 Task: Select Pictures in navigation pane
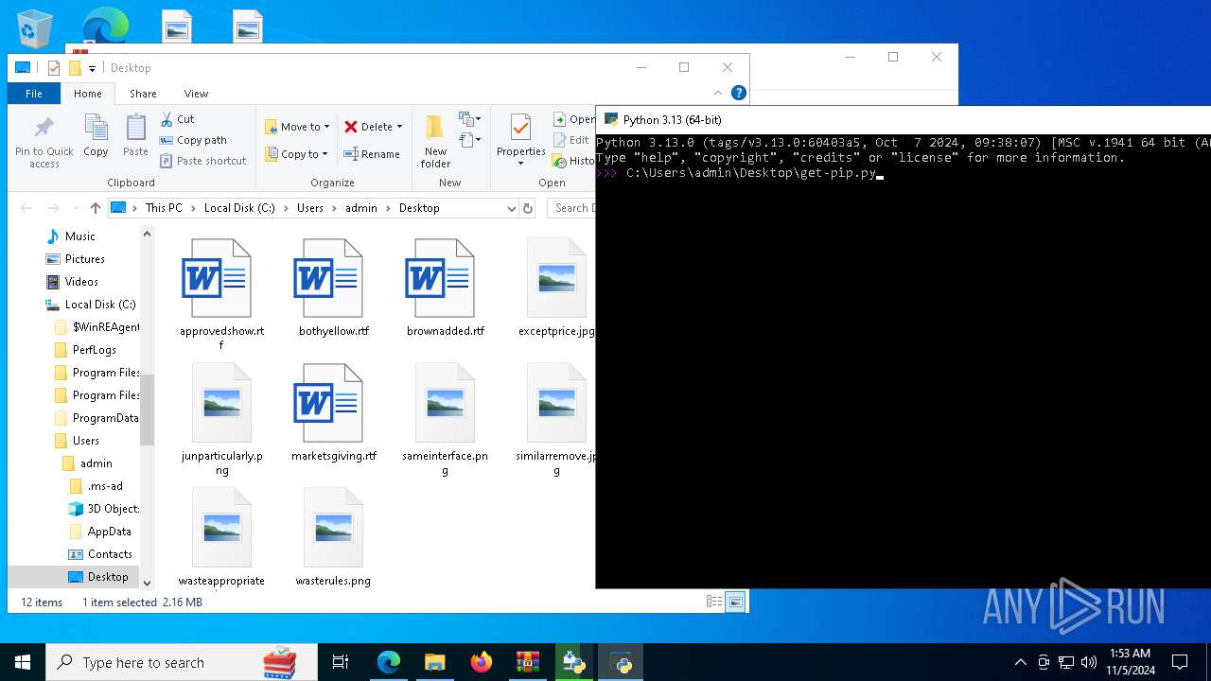coord(85,259)
